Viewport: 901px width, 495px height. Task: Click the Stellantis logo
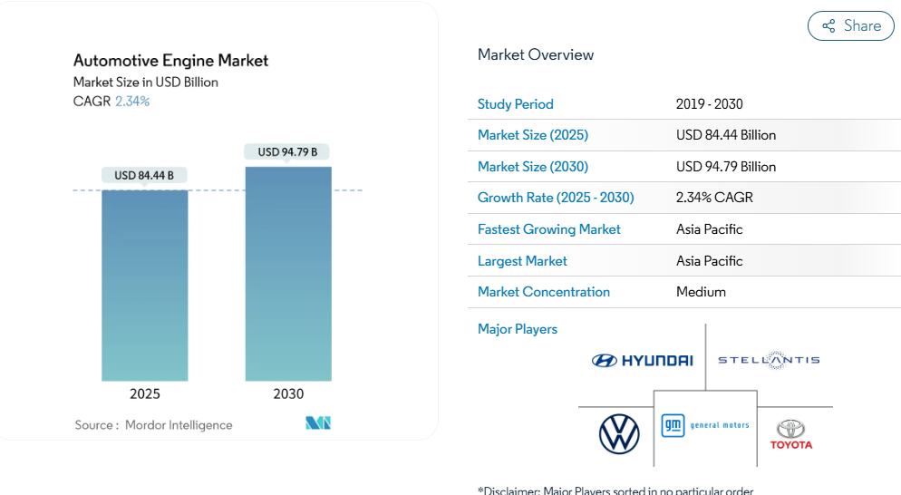(x=769, y=360)
